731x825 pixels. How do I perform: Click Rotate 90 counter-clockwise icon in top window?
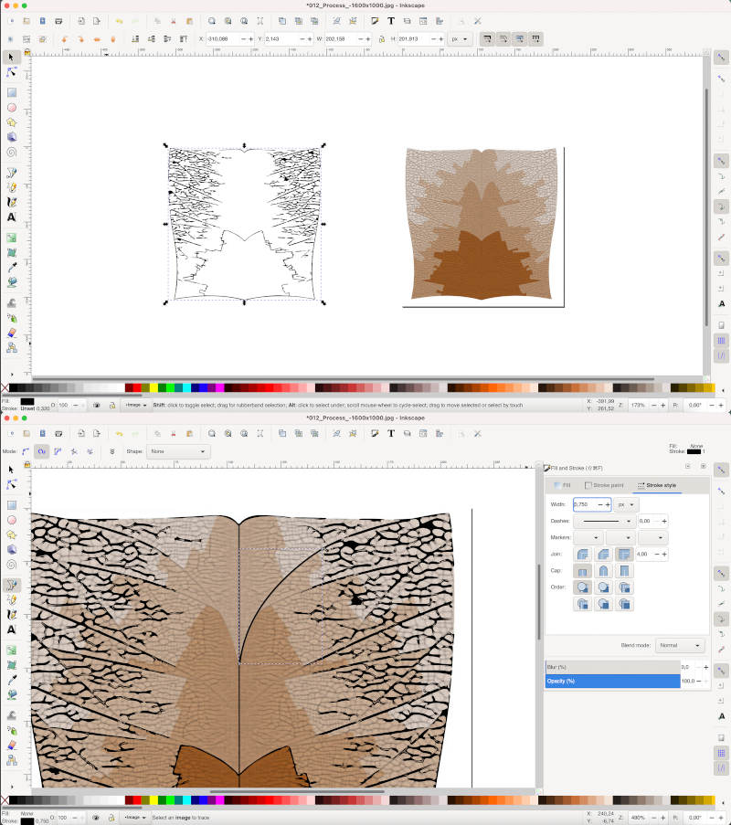pyautogui.click(x=64, y=39)
